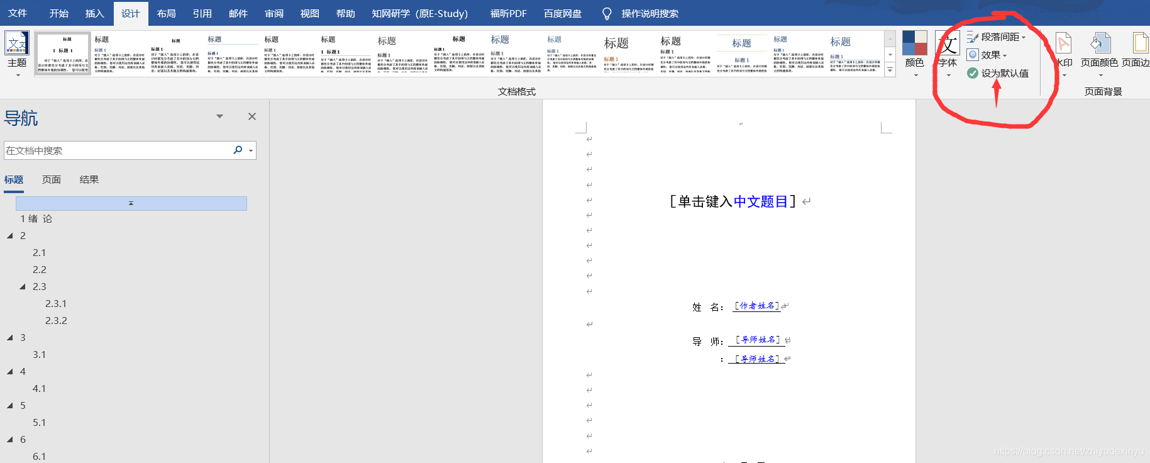Image resolution: width=1150 pixels, height=463 pixels.
Task: Switch to the 审阅 (Review) tab
Action: tap(274, 13)
